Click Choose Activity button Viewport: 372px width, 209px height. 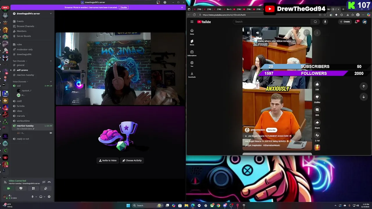132,161
